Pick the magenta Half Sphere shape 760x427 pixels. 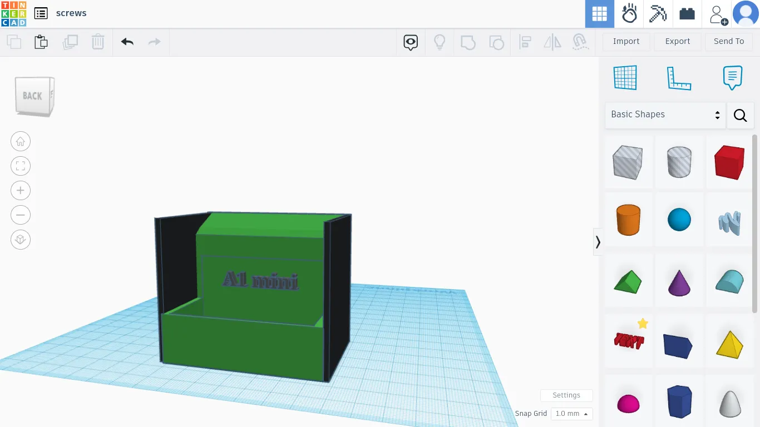coord(628,403)
